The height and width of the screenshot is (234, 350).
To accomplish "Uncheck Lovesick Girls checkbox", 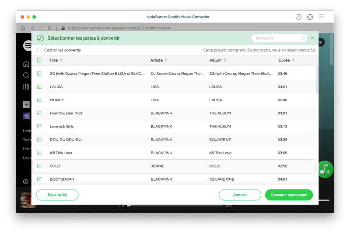I will [x=39, y=126].
